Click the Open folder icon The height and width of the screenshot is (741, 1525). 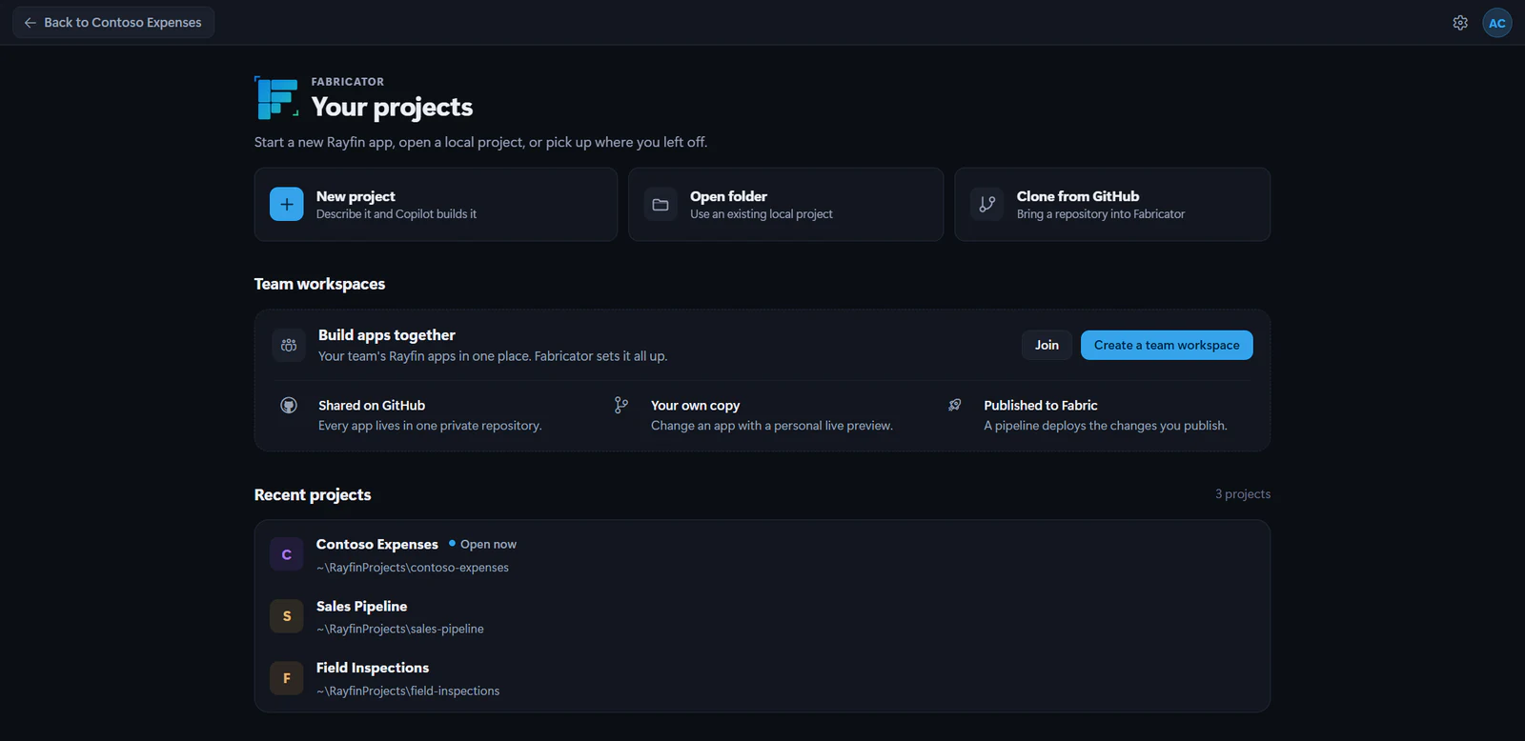pyautogui.click(x=661, y=204)
